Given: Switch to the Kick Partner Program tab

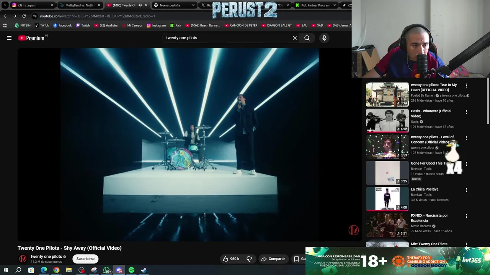Looking at the screenshot, I should coord(315,5).
